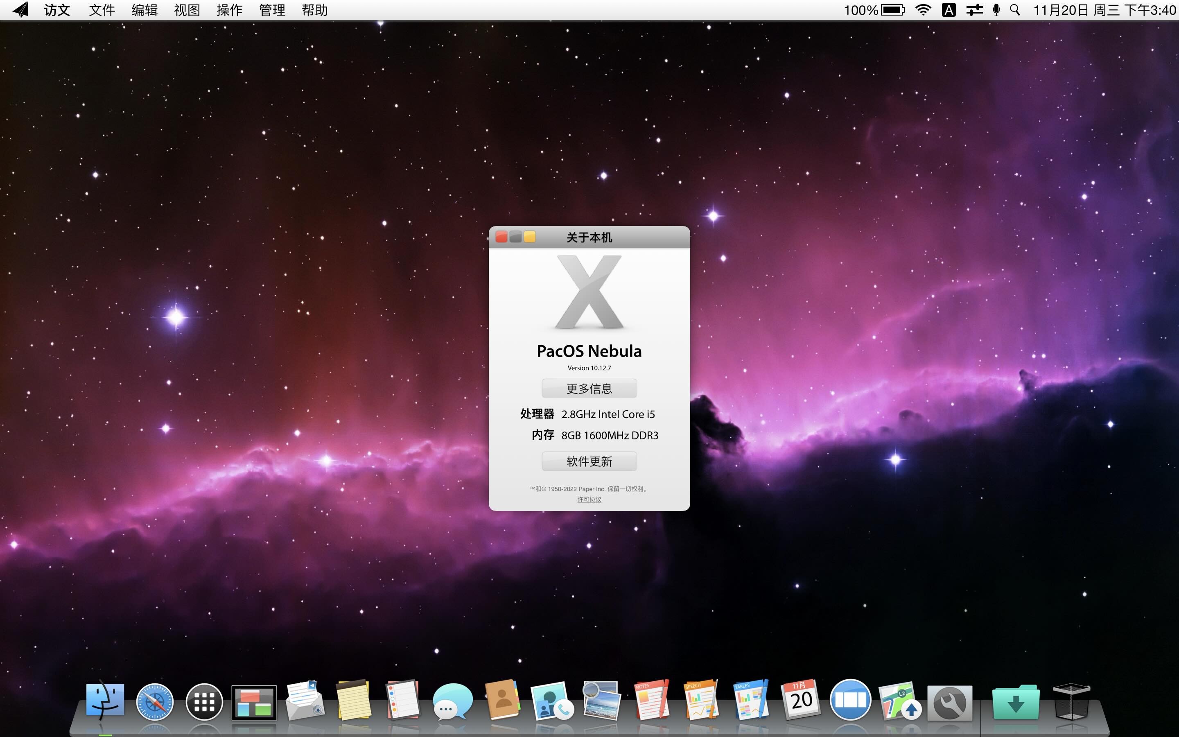Click the 2.8GHz Intel Core i5 text
Screen dimensions: 1179x737
tap(608, 414)
